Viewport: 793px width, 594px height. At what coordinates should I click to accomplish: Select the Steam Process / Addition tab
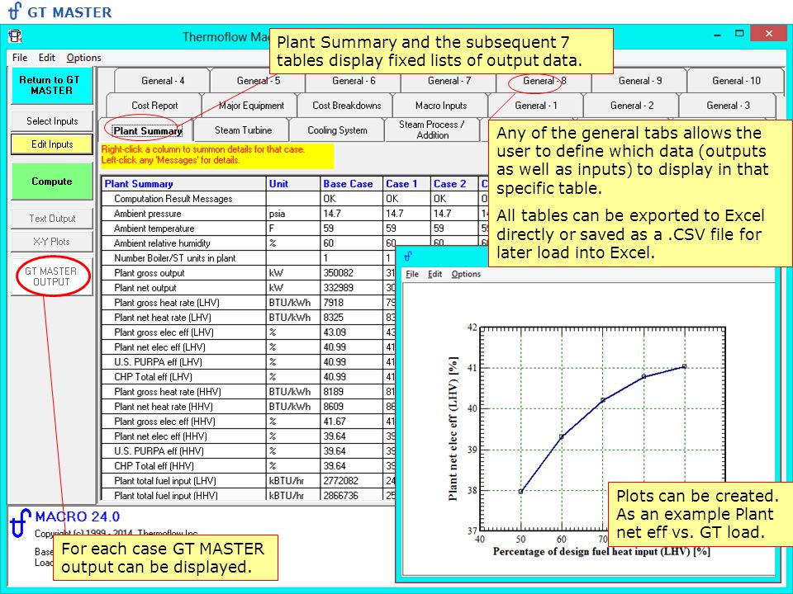tap(432, 130)
